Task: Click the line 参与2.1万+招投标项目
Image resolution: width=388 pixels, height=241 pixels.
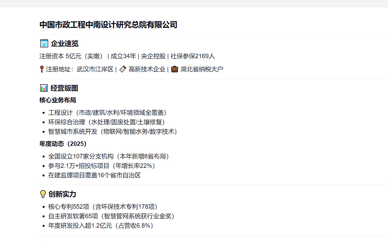Action: 102,166
